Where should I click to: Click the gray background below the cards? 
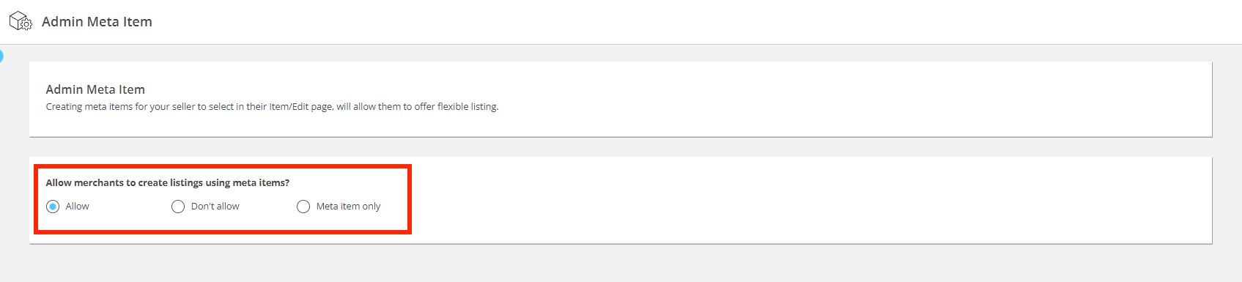(621, 264)
